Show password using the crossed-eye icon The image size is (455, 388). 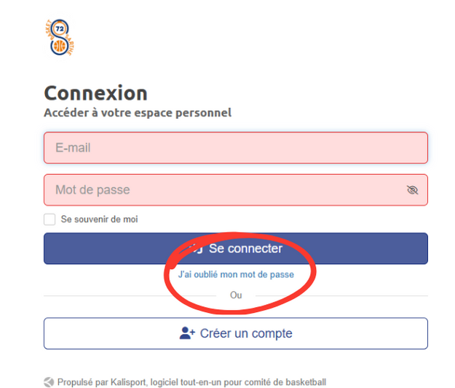click(413, 190)
